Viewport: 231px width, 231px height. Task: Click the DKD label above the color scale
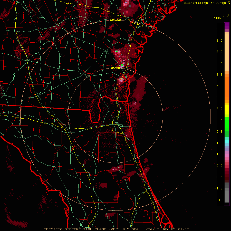(226, 15)
